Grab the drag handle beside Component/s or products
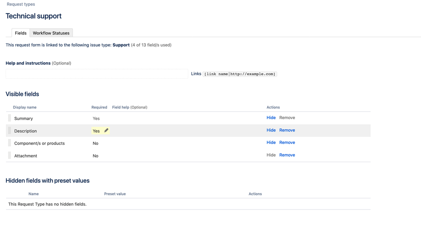 pos(9,143)
